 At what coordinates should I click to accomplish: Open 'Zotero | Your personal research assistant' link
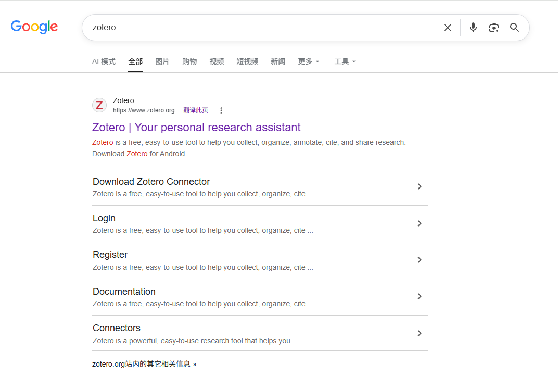(196, 128)
